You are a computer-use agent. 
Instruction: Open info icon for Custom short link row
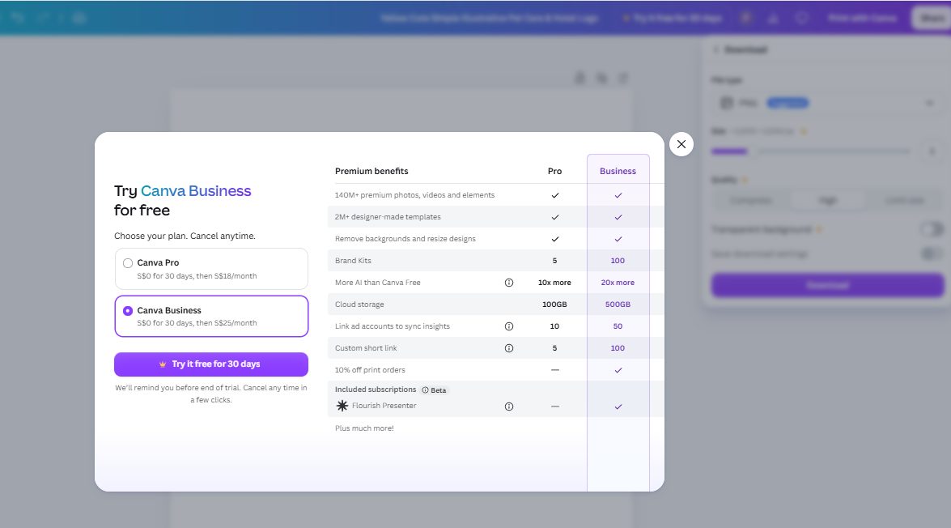pyautogui.click(x=509, y=348)
